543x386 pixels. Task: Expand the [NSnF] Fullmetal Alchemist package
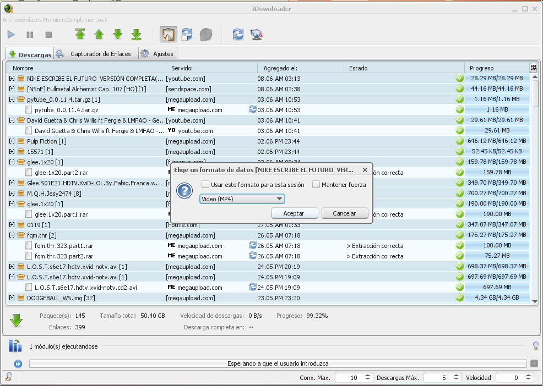pos(12,89)
